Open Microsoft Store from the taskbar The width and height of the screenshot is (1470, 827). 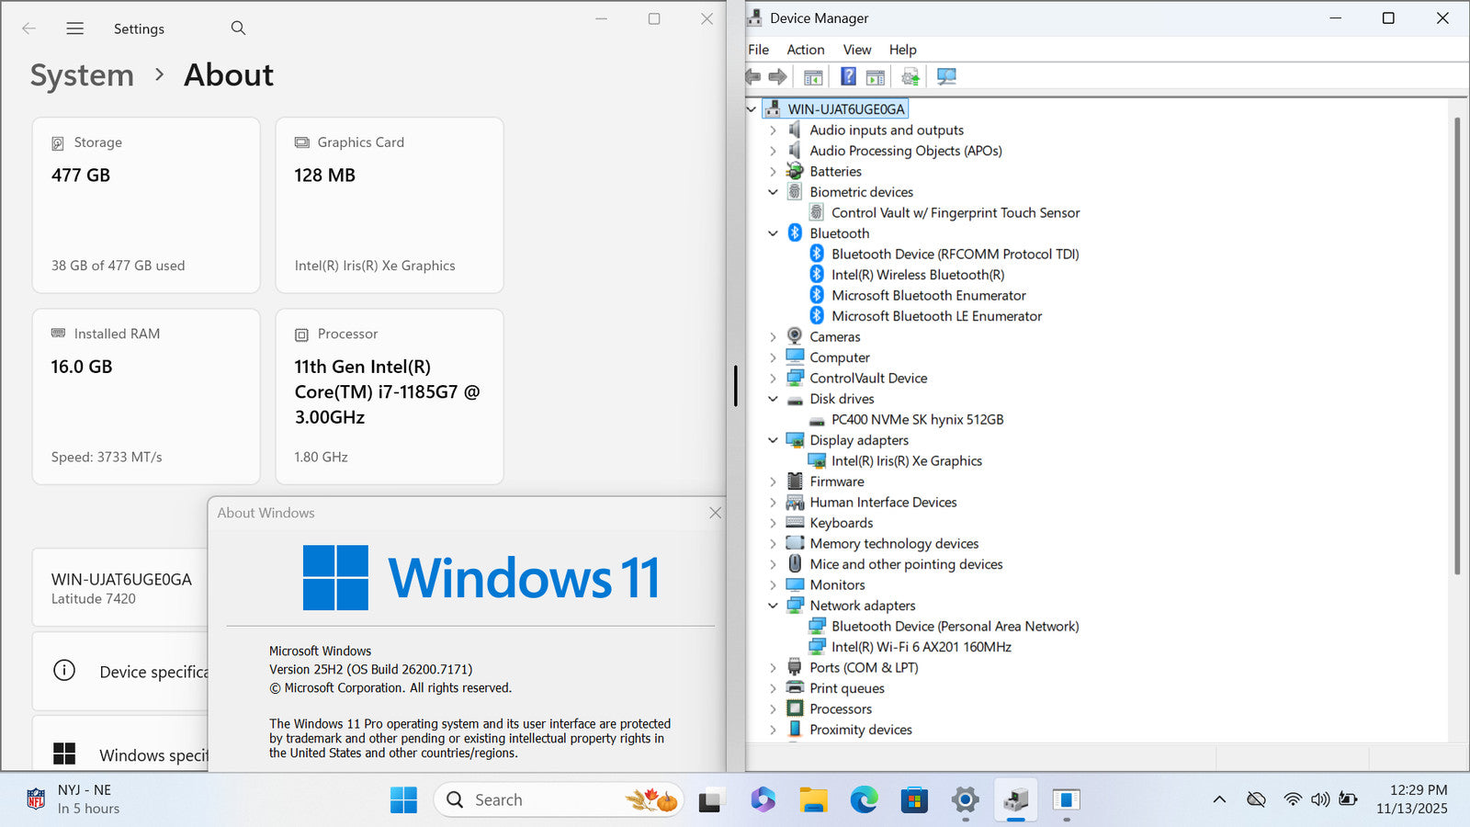914,800
